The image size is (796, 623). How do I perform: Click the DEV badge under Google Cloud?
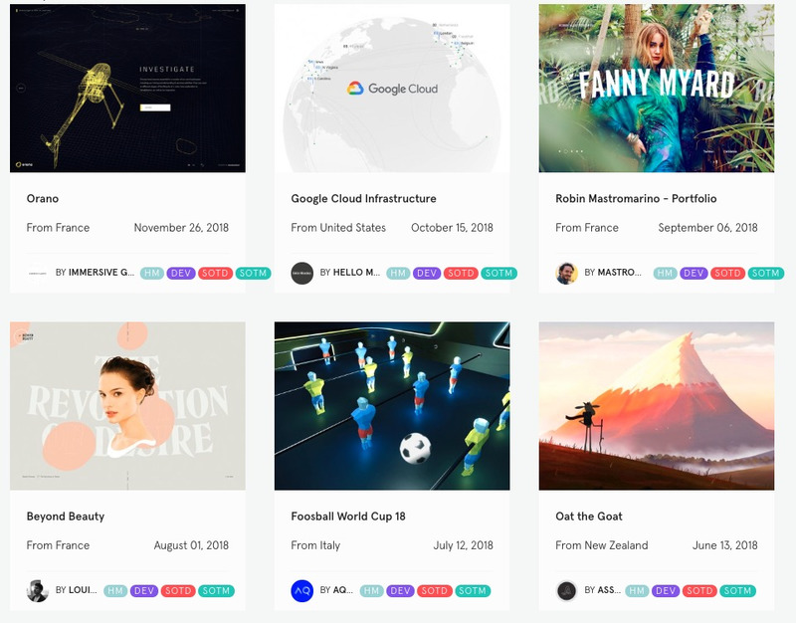pyautogui.click(x=427, y=273)
